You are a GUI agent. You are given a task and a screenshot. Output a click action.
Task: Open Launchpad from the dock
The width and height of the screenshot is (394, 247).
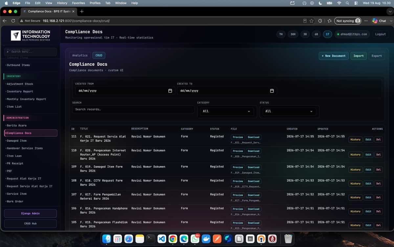click(x=118, y=239)
